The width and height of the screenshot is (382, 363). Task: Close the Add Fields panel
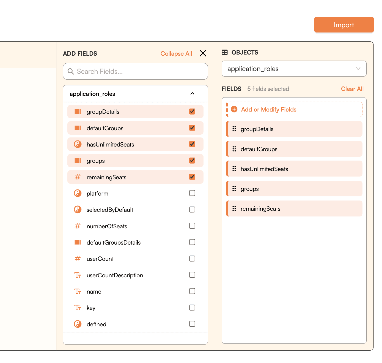(x=203, y=53)
